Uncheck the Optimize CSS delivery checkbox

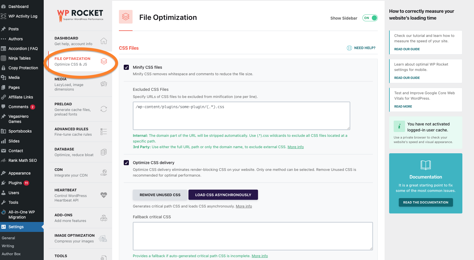[126, 163]
